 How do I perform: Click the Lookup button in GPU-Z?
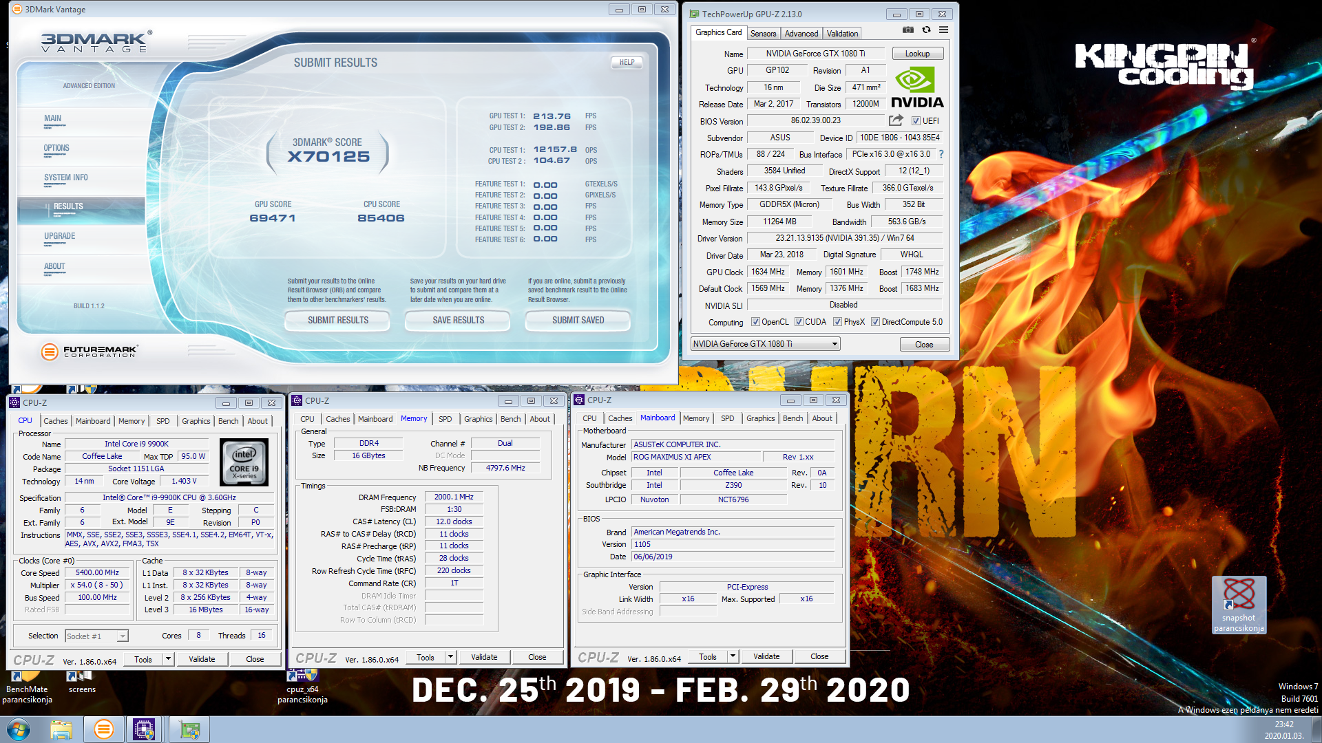(917, 54)
